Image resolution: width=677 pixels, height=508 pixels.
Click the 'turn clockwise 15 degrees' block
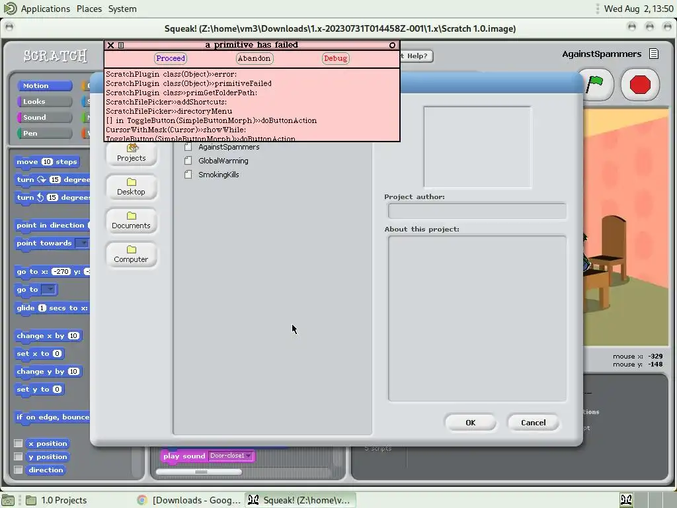click(x=52, y=180)
